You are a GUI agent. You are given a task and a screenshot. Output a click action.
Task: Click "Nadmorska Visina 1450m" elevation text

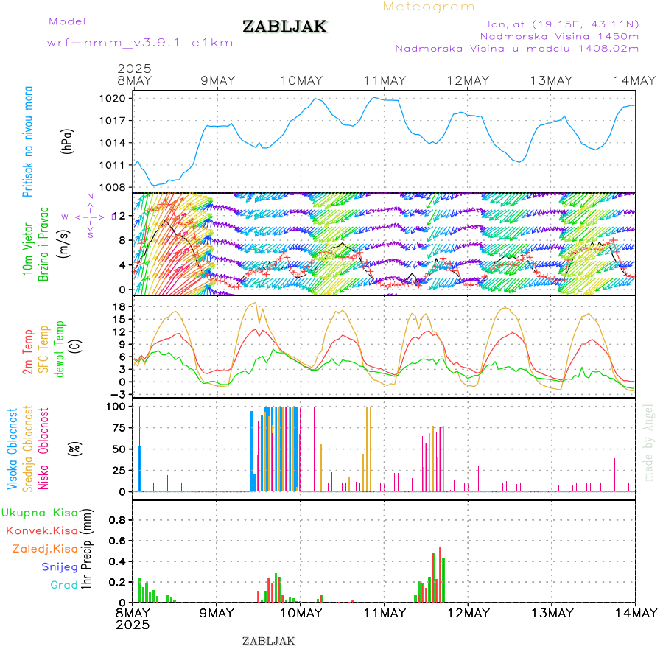(559, 36)
